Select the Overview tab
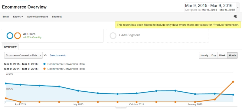This screenshot has height=111, width=242. click(10, 47)
